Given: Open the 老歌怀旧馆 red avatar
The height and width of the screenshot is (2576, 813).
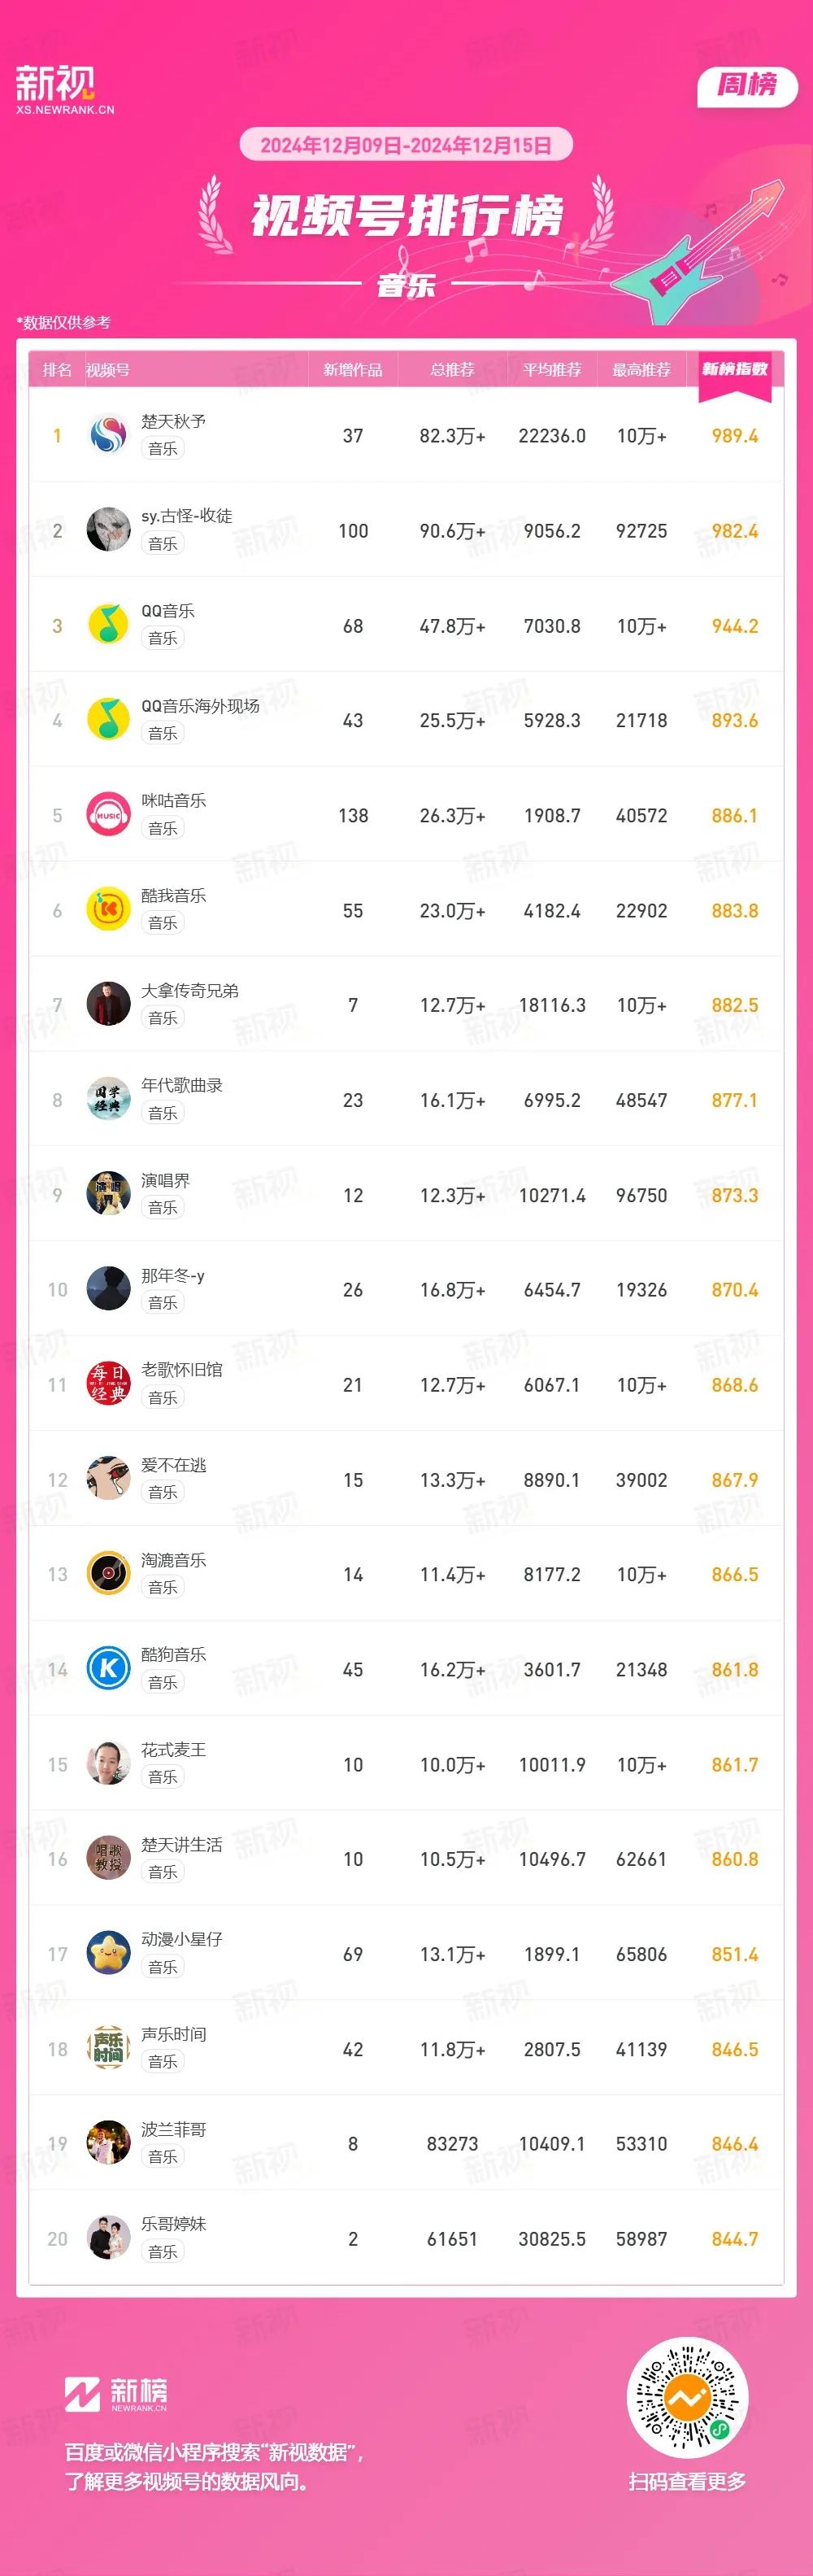Looking at the screenshot, I should point(108,1384).
